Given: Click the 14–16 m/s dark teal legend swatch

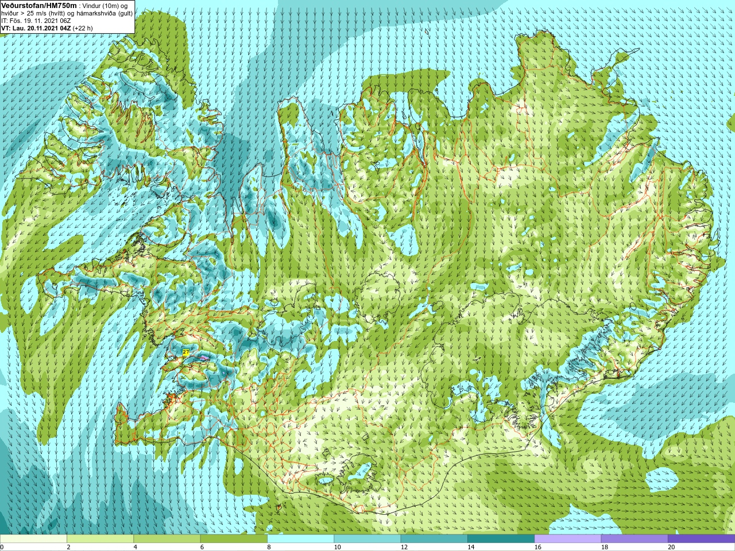Looking at the screenshot, I should 501,539.
